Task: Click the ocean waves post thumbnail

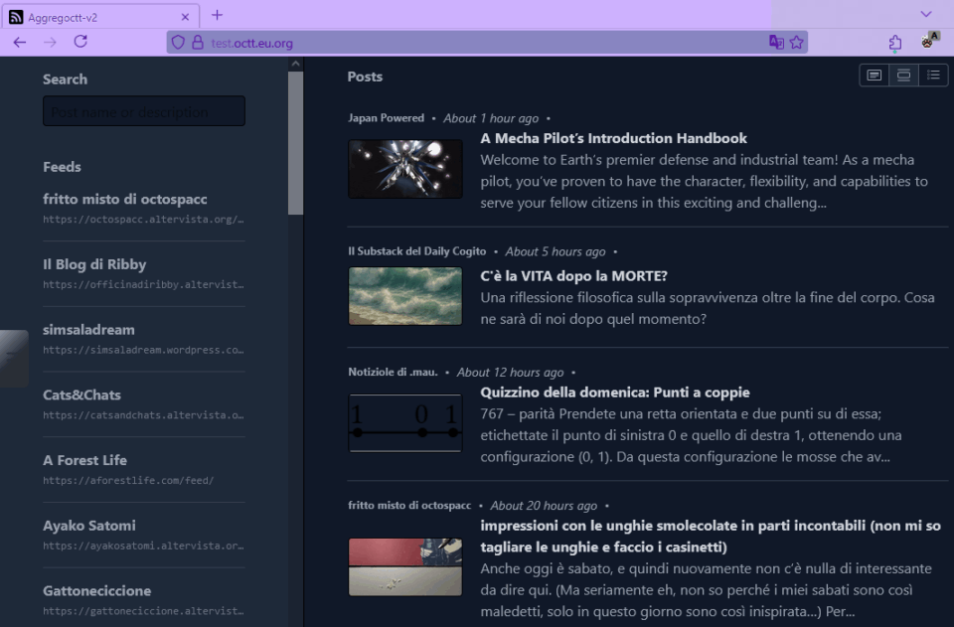Action: (x=405, y=296)
